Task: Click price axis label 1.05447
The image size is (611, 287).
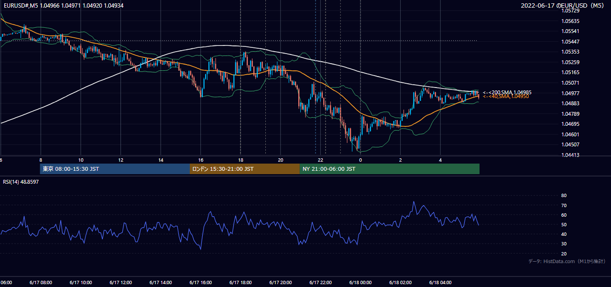Action: pyautogui.click(x=570, y=42)
